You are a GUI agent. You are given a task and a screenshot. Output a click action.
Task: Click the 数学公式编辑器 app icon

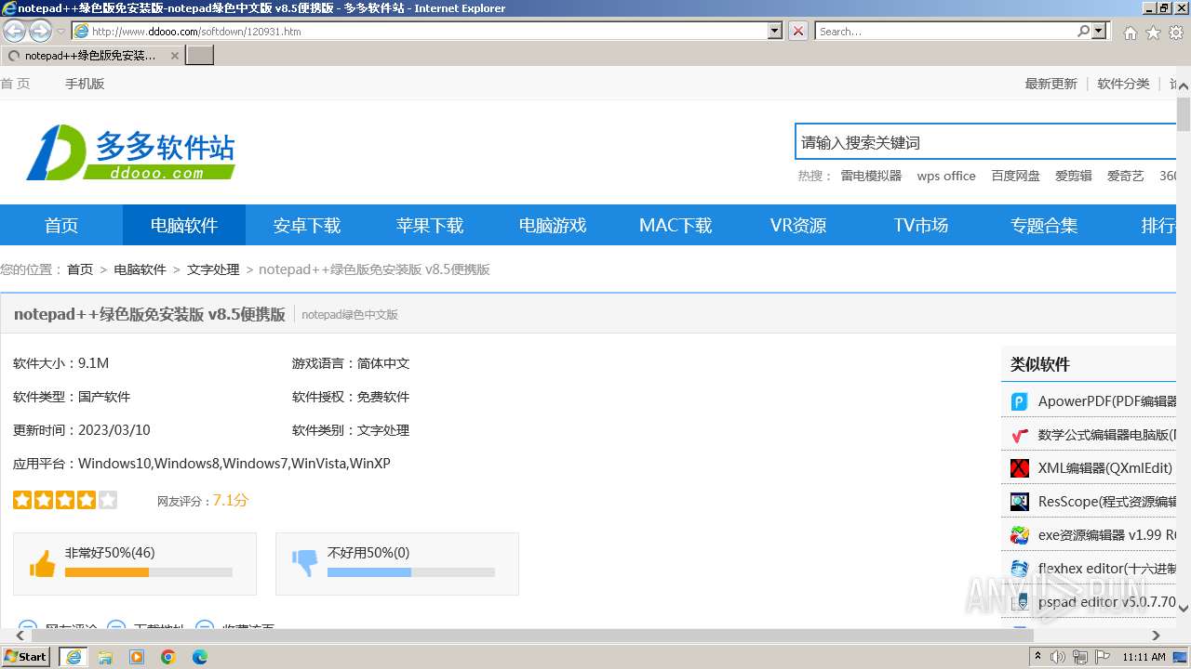pyautogui.click(x=1020, y=435)
